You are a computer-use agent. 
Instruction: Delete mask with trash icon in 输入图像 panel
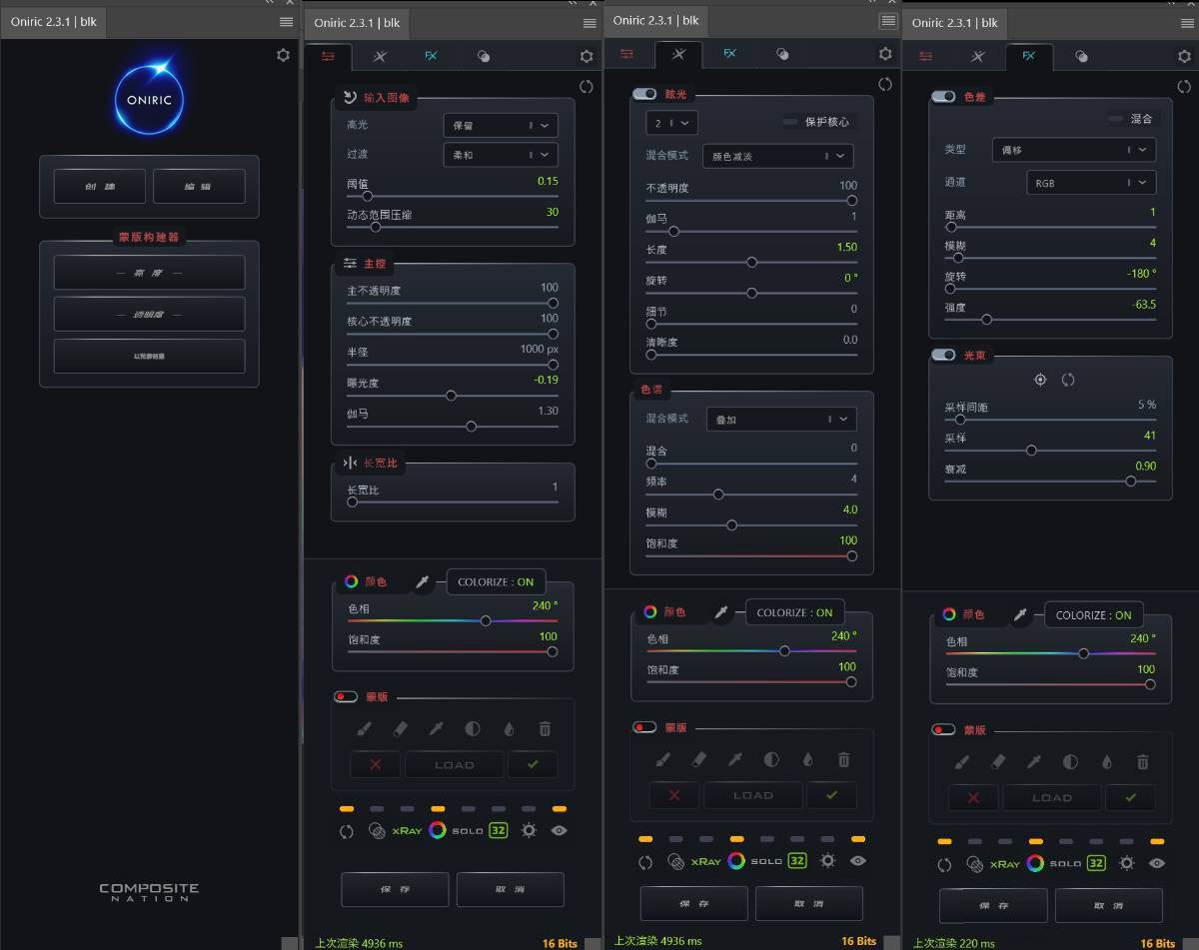545,729
